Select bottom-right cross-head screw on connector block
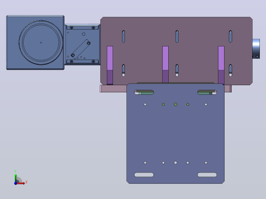 [x=93, y=61]
